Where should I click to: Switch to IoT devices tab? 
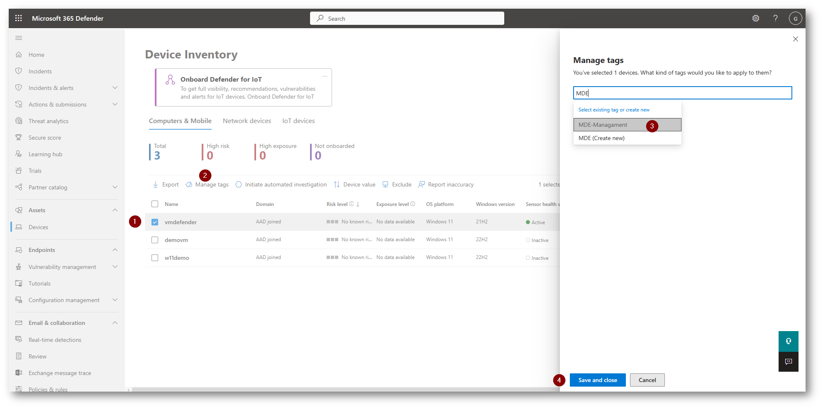(x=298, y=121)
